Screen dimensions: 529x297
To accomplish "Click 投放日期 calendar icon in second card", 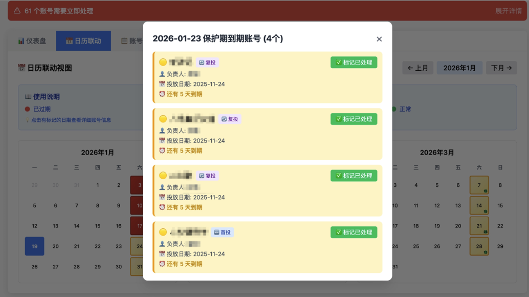I will click(x=162, y=140).
